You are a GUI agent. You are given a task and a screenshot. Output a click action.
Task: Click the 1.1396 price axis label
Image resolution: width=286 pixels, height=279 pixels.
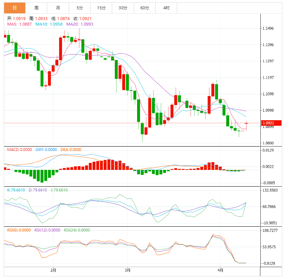pos(268,45)
